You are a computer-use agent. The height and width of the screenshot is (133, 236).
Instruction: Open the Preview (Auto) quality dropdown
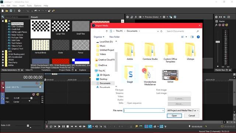coord(161,17)
